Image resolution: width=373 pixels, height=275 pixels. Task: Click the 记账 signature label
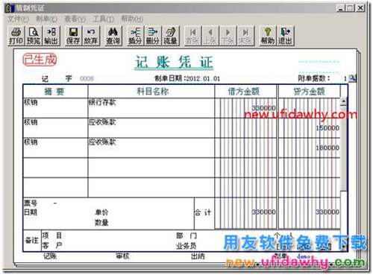point(50,256)
